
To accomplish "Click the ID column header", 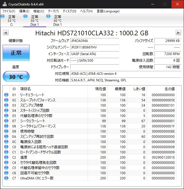I will (x=14, y=89).
